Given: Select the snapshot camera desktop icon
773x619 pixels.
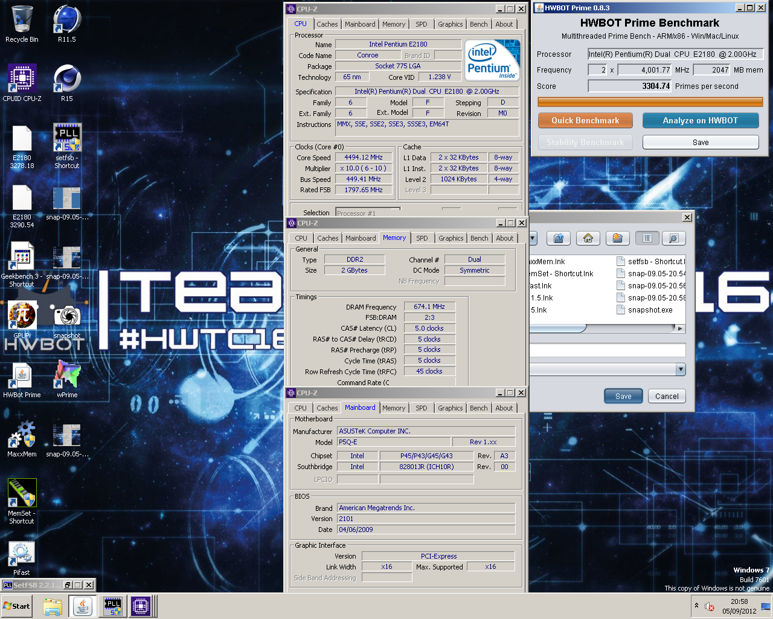Looking at the screenshot, I should (67, 320).
